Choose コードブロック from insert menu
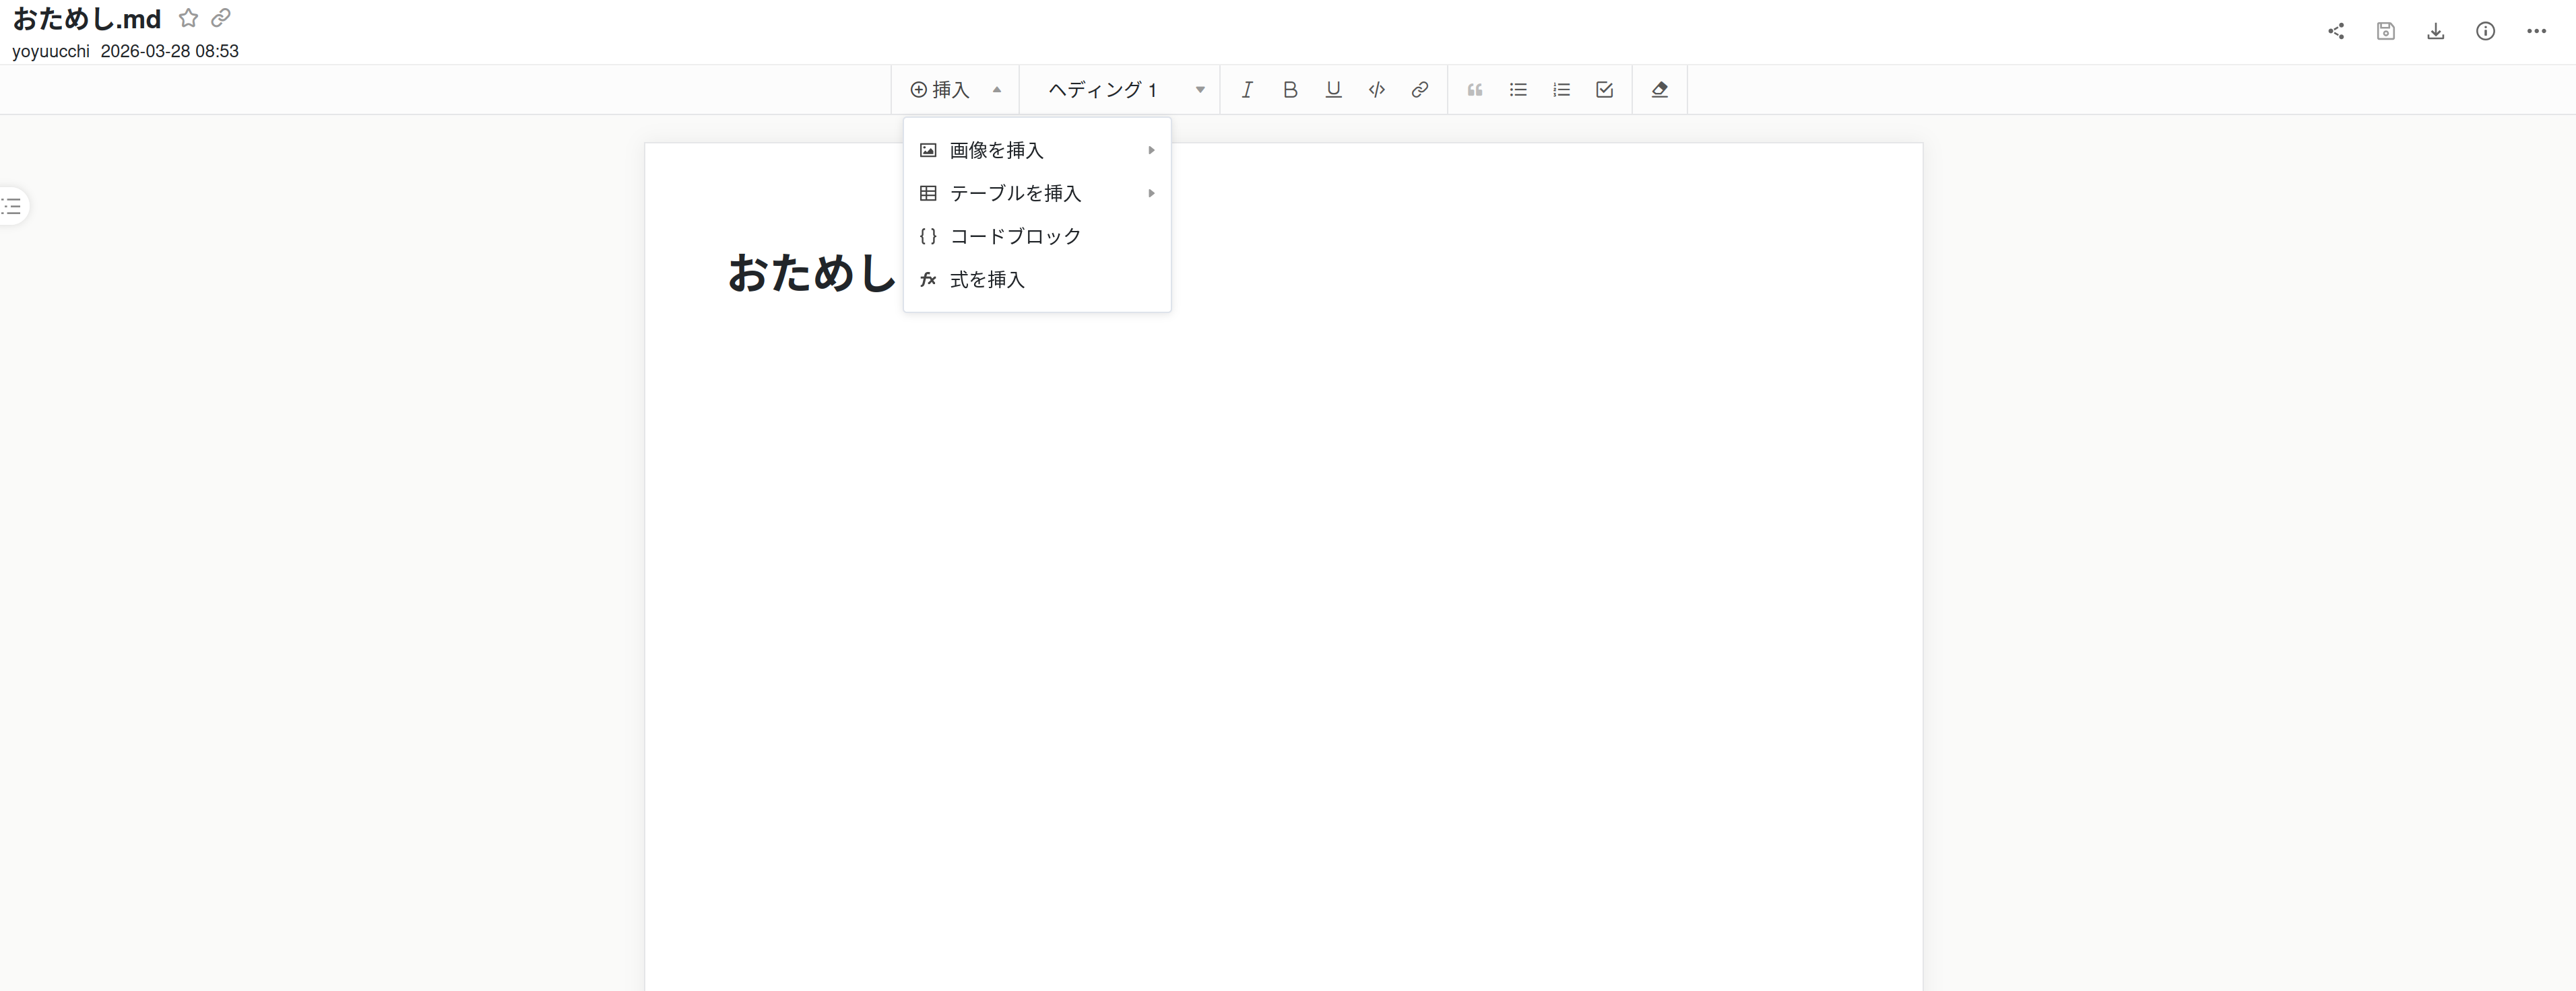This screenshot has height=991, width=2576. [1015, 237]
